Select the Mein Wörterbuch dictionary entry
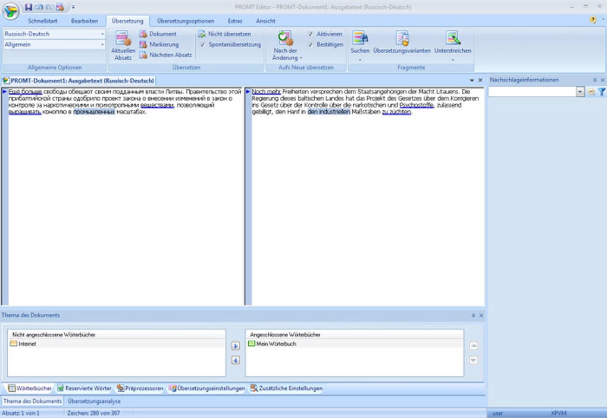This screenshot has height=418, width=607. point(354,344)
